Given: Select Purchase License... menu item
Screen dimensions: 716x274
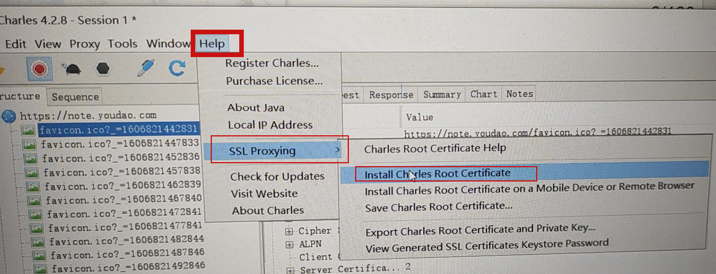Looking at the screenshot, I should pos(274,81).
